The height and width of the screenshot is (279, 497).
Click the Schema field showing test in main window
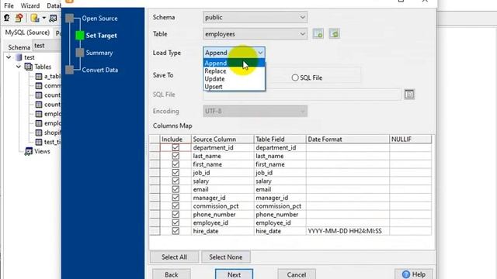click(47, 46)
